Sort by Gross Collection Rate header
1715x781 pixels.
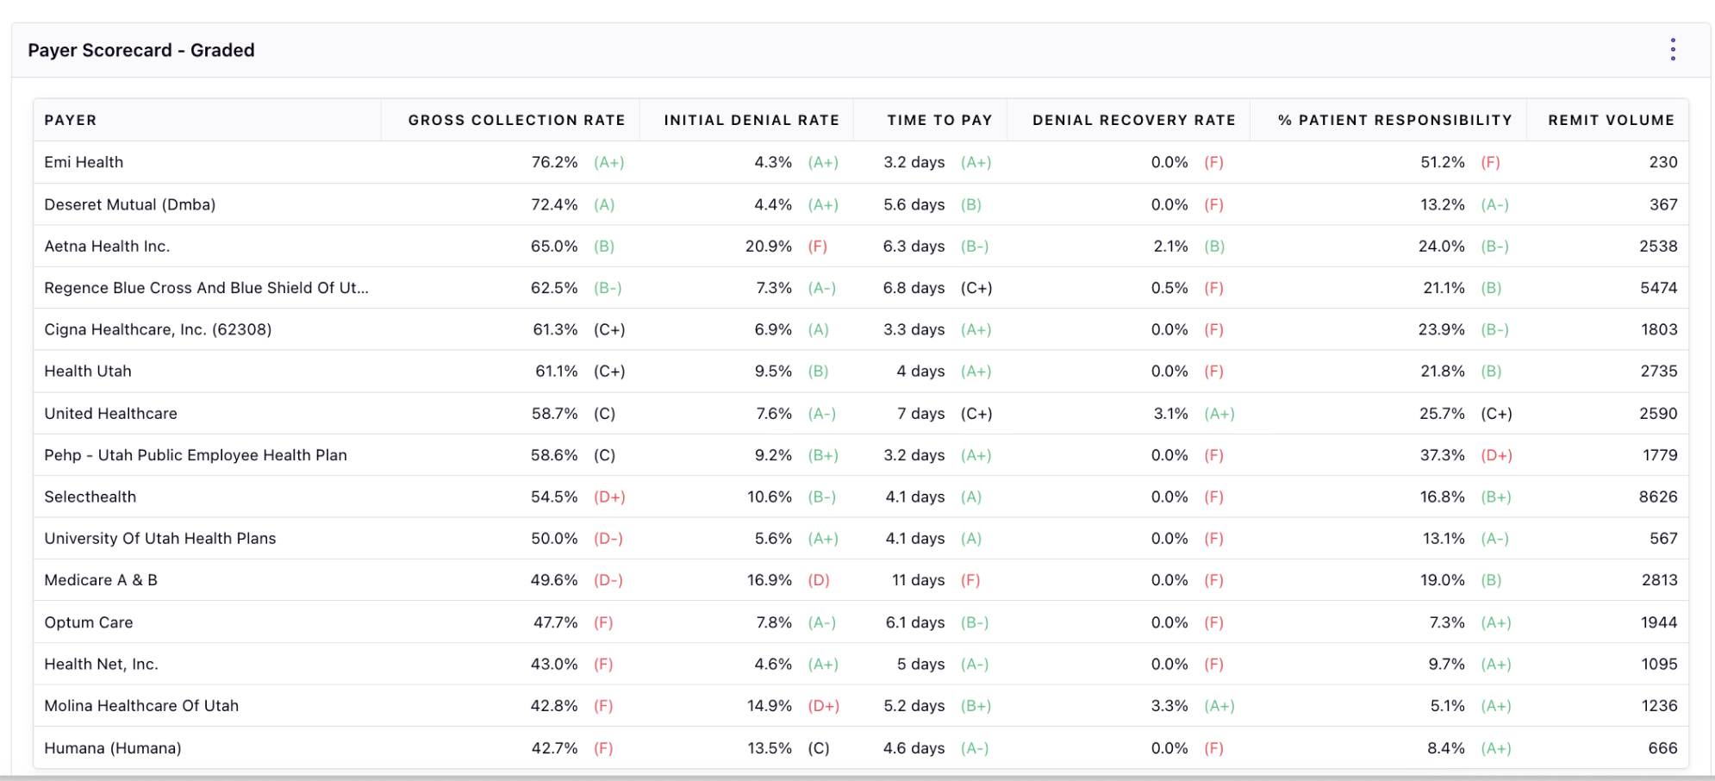coord(516,120)
